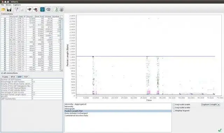The width and height of the screenshot is (224, 133).
Task: Enable Log scale x-axis checkbox
Action: (x=174, y=104)
